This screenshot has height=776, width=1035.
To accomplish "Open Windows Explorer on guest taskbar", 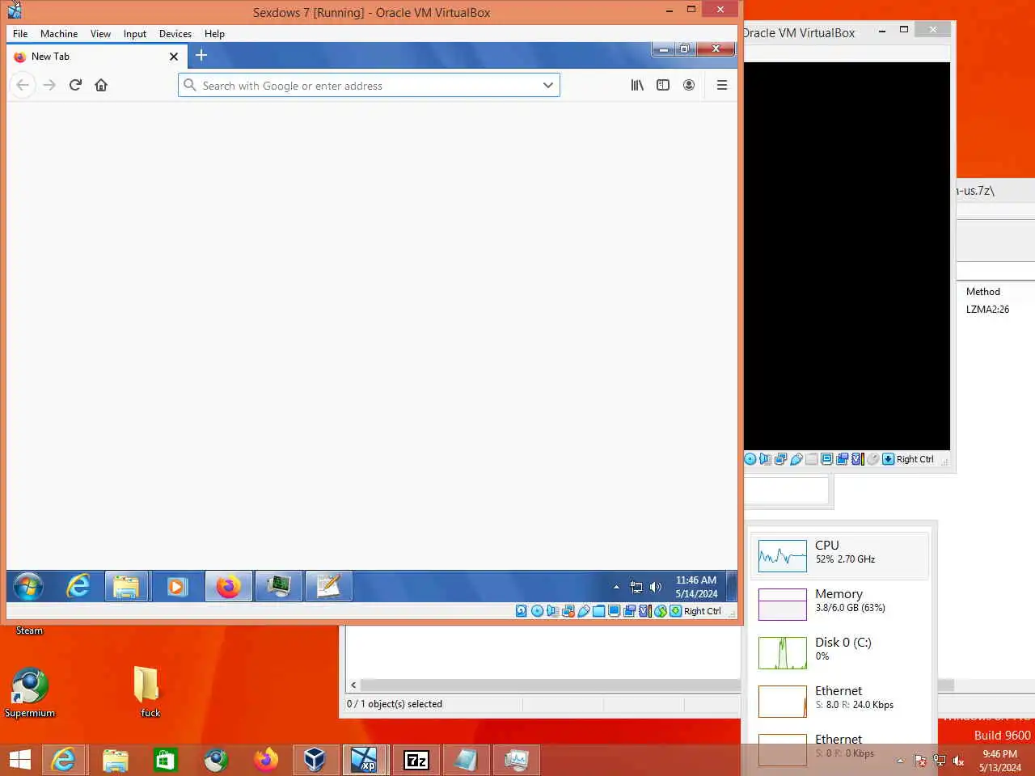I will (x=126, y=586).
